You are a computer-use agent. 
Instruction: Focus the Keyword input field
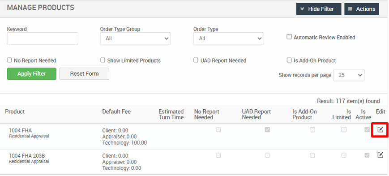43,39
